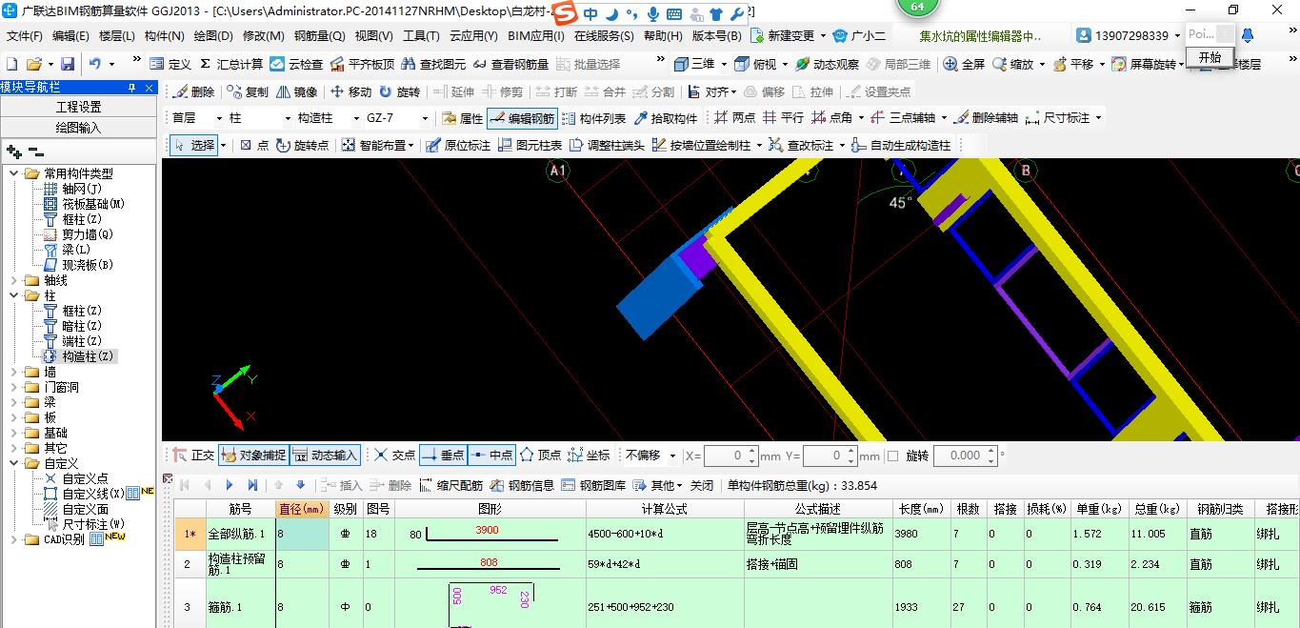Select 两点 two-point axis tool

pyautogui.click(x=734, y=118)
